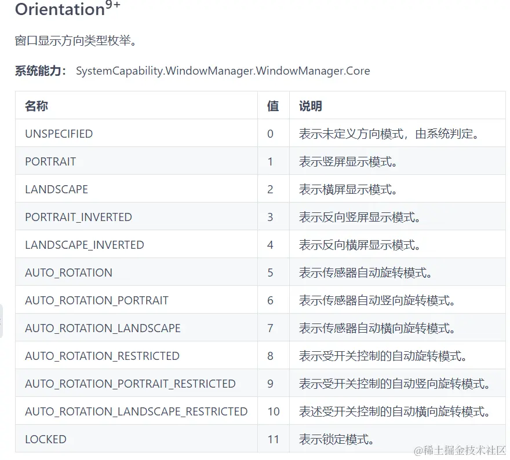Click value 2 in the LANDSCAPE row
The width and height of the screenshot is (510, 460).
pyautogui.click(x=270, y=189)
